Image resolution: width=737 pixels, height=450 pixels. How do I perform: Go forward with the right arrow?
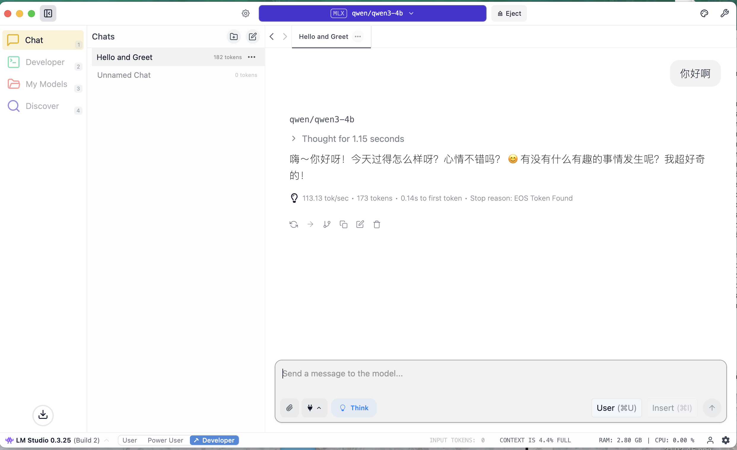(285, 37)
